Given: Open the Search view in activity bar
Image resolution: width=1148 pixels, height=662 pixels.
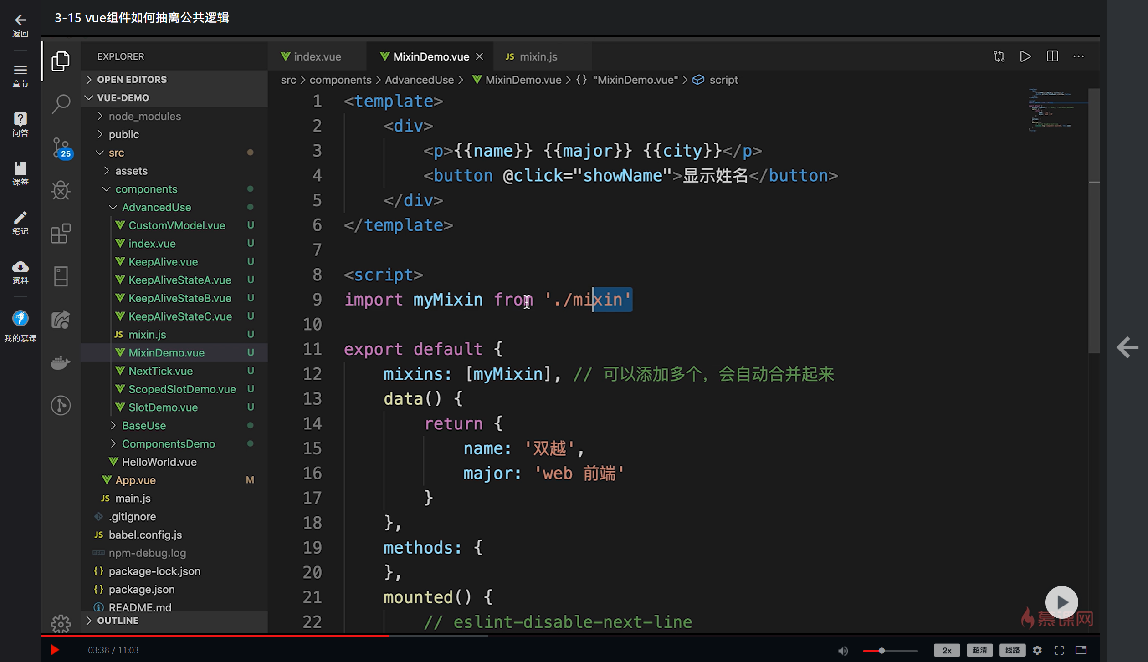Looking at the screenshot, I should [61, 104].
